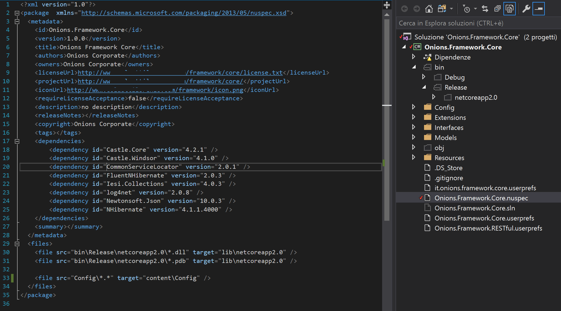This screenshot has height=311, width=561.
Task: Click the switch solution views icon
Action: [442, 9]
